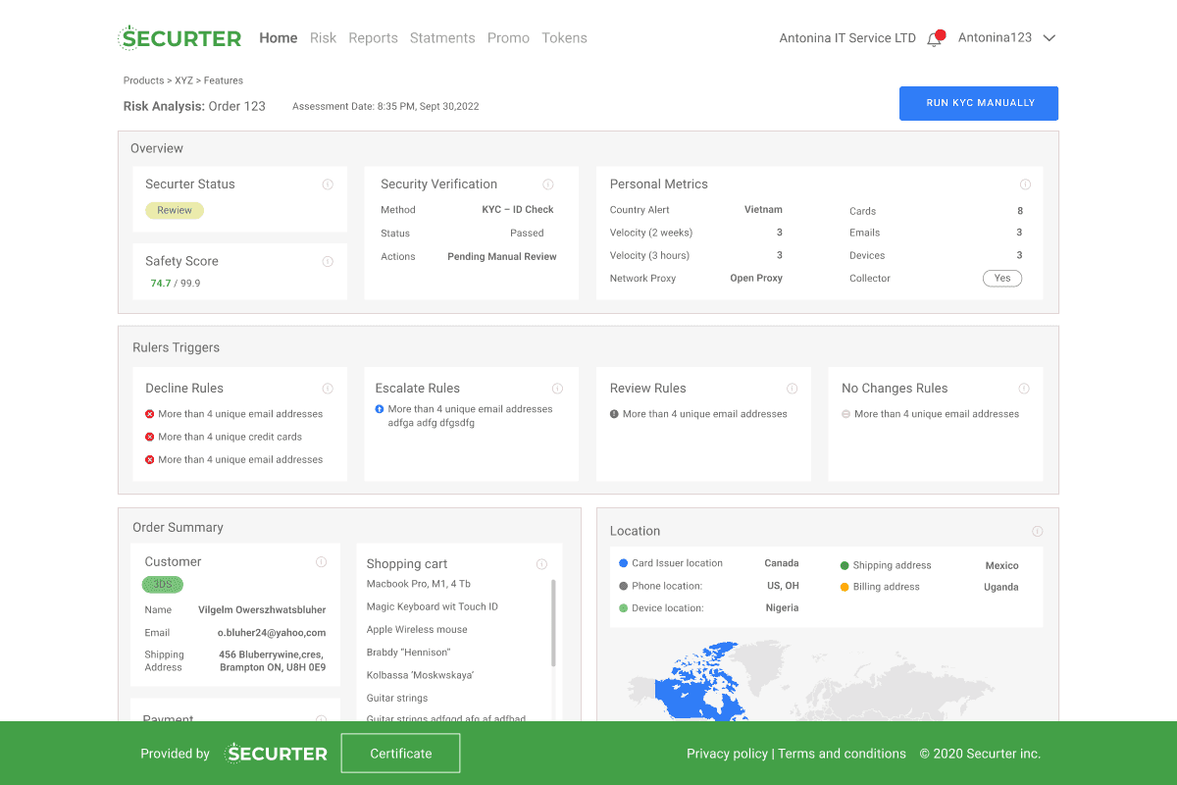
Task: Open the notifications bell icon
Action: (x=934, y=39)
